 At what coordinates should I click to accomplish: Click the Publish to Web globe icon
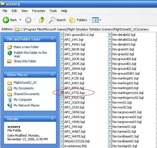pyautogui.click(x=10, y=53)
